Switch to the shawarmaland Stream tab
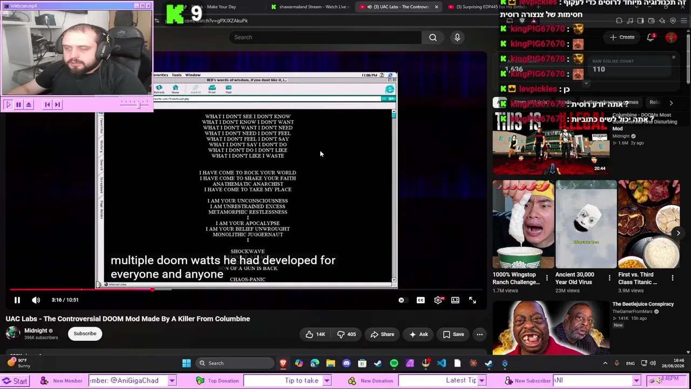691x389 pixels. (x=310, y=7)
